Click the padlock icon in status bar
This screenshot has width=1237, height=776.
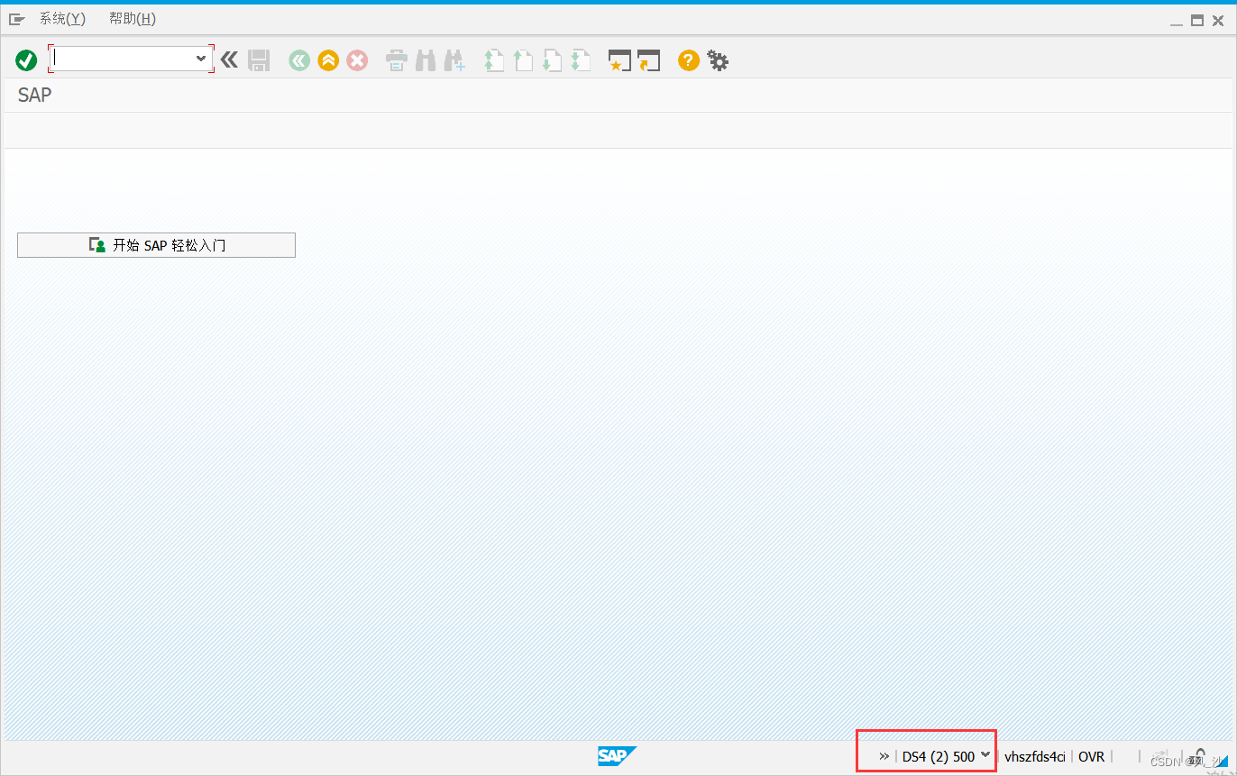pos(1200,756)
